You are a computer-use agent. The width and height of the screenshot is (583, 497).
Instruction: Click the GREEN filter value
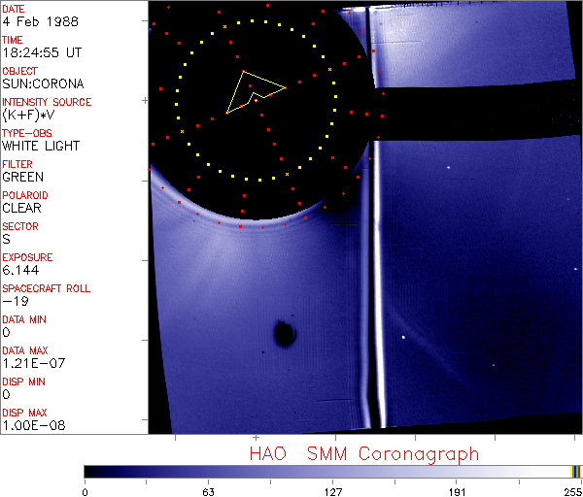(22, 177)
